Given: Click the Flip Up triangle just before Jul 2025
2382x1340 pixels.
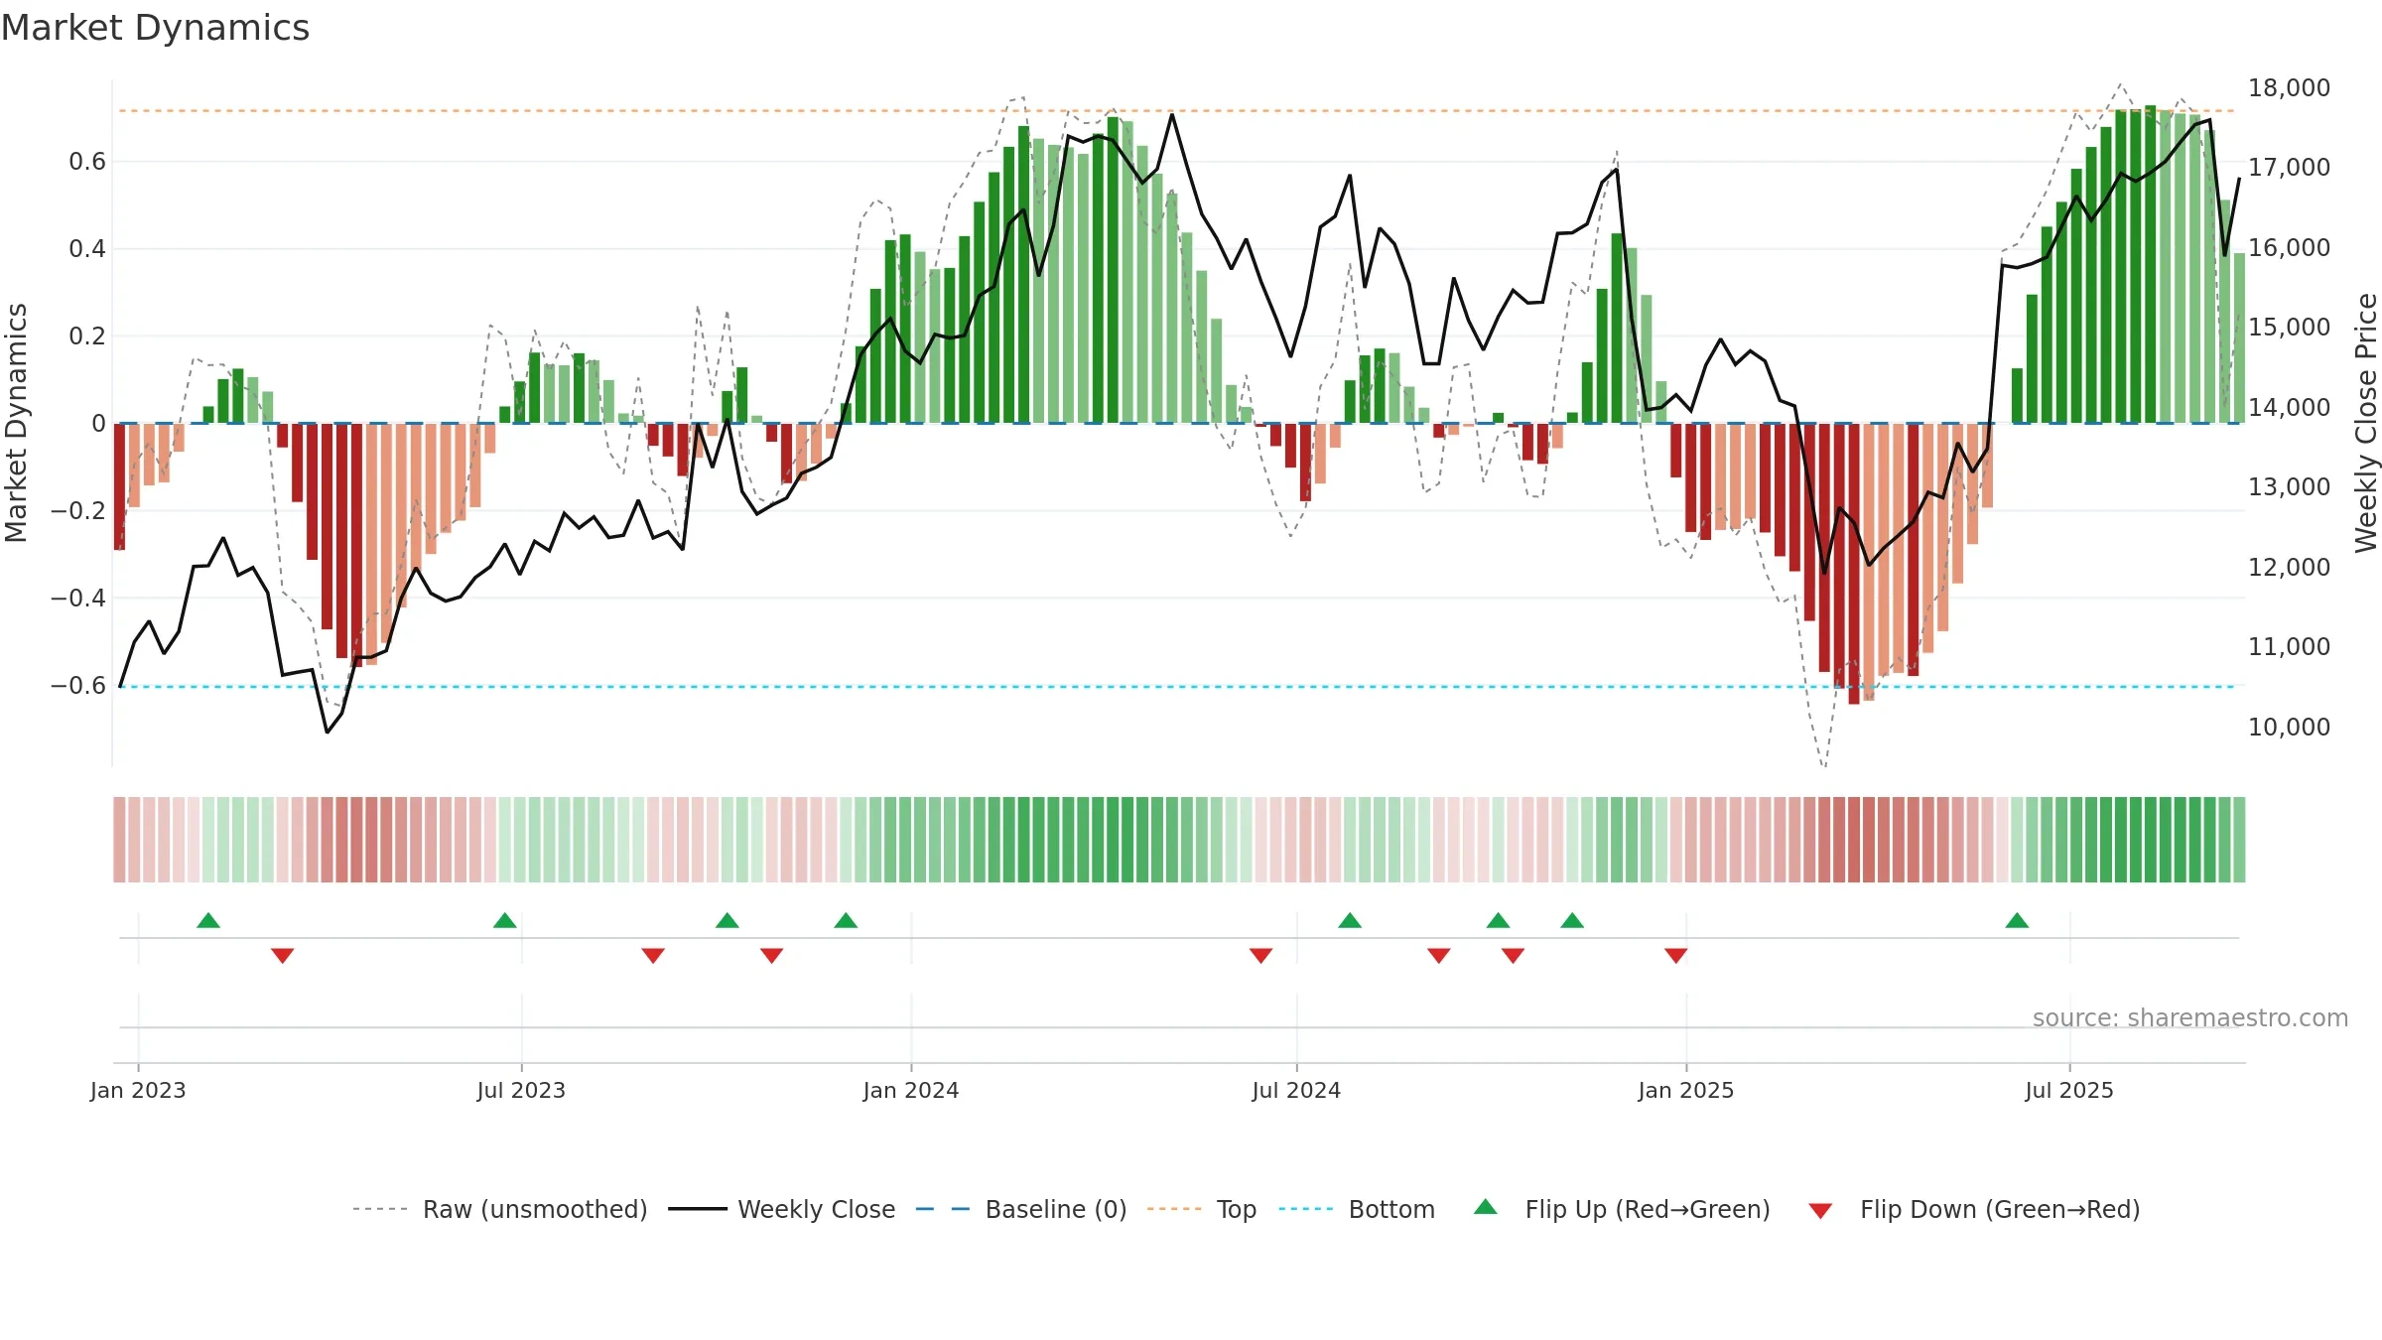Looking at the screenshot, I should click(x=2017, y=920).
